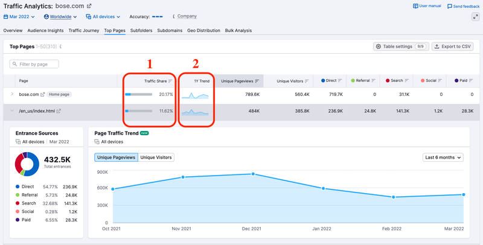Click the Social legend color dot

18,211
